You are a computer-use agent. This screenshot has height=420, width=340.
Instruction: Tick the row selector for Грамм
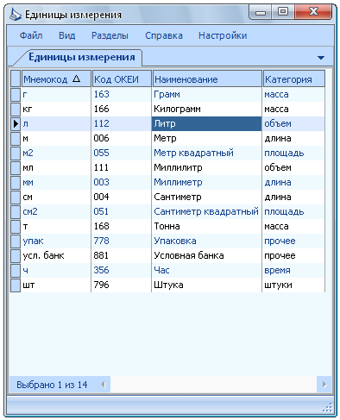coord(16,95)
